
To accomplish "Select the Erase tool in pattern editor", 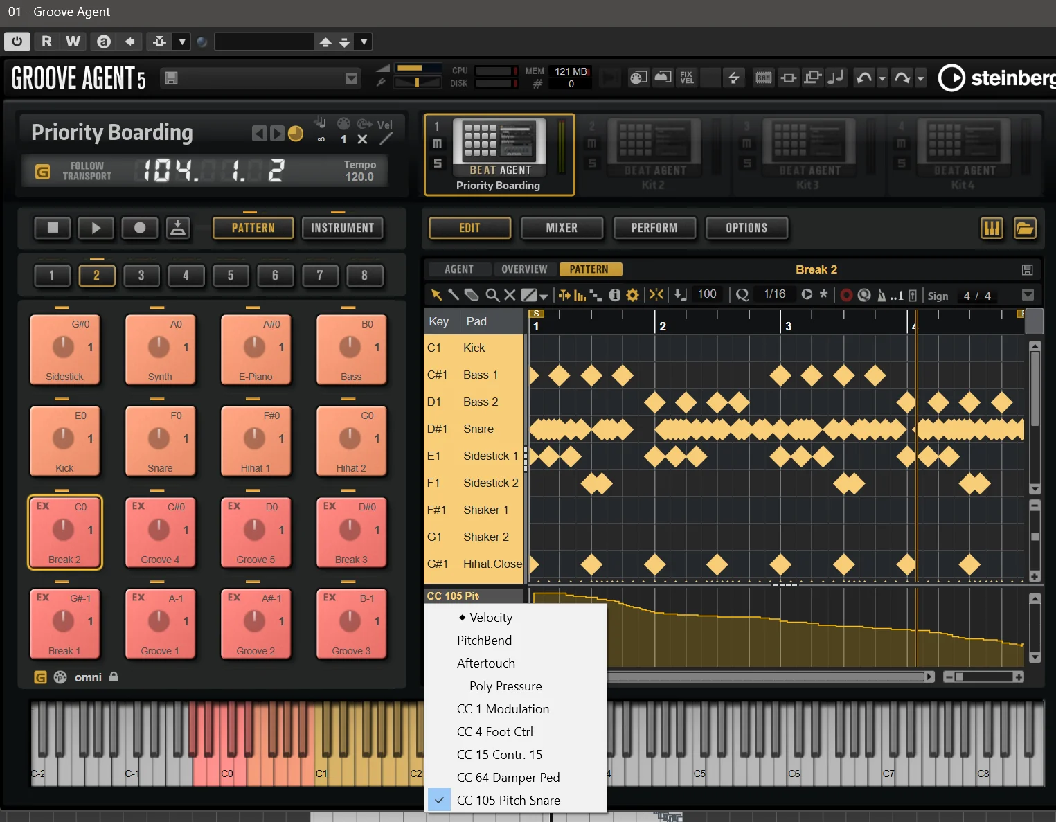I will [x=472, y=295].
